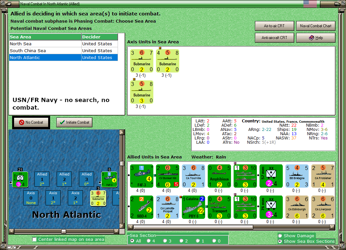
Task: Open the Anti-aircraft CRT chart
Action: click(275, 38)
